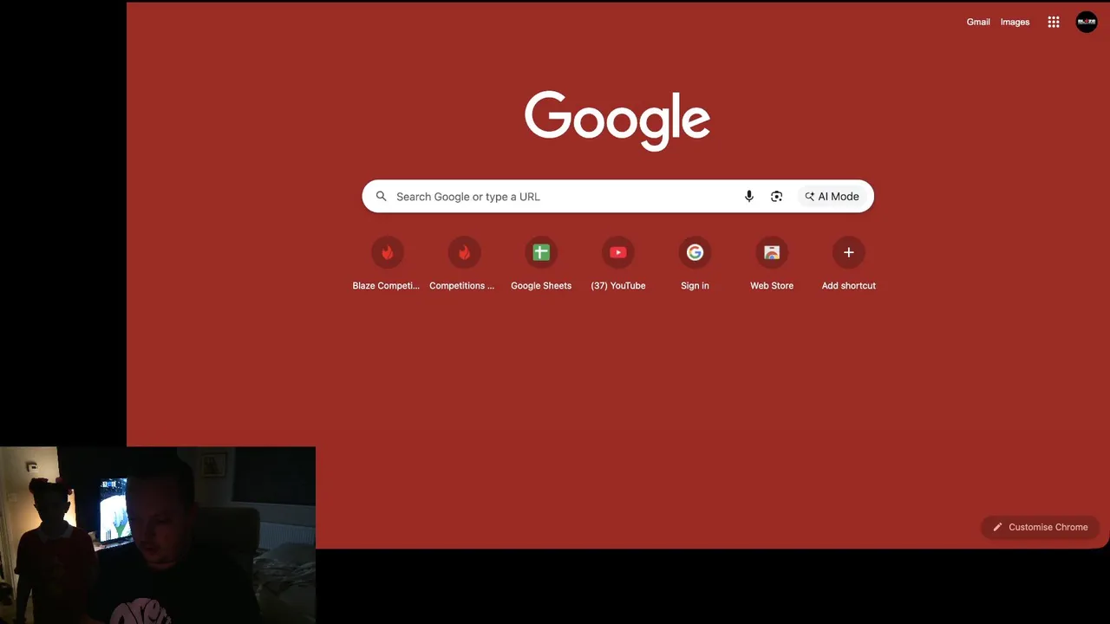The image size is (1110, 624).
Task: Start voice search with the microphone icon
Action: click(749, 197)
